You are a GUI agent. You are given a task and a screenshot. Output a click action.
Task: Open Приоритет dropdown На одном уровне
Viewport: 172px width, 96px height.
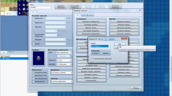[x=62, y=73]
